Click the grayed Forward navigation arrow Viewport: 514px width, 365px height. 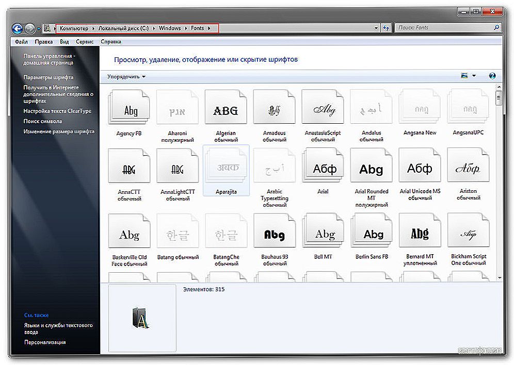[x=30, y=29]
